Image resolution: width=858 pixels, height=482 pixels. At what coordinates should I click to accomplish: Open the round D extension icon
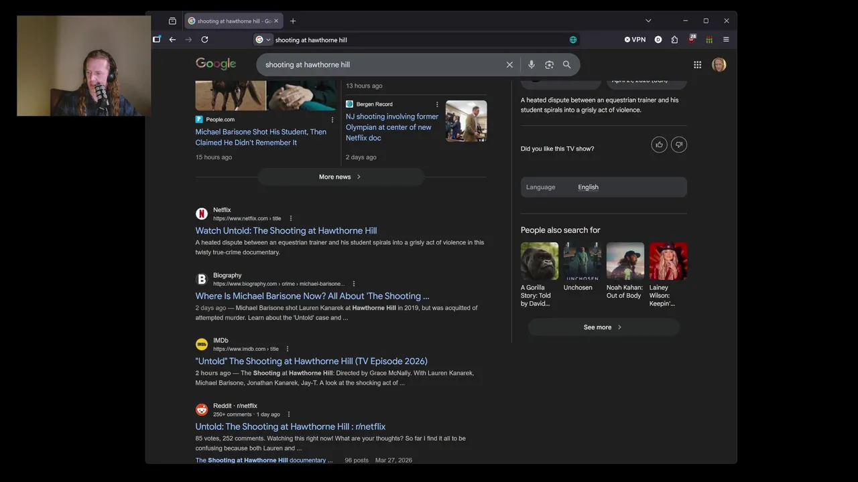tap(658, 39)
